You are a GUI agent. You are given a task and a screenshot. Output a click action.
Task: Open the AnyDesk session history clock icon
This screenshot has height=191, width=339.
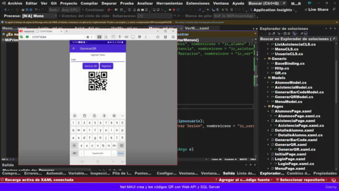158,37
